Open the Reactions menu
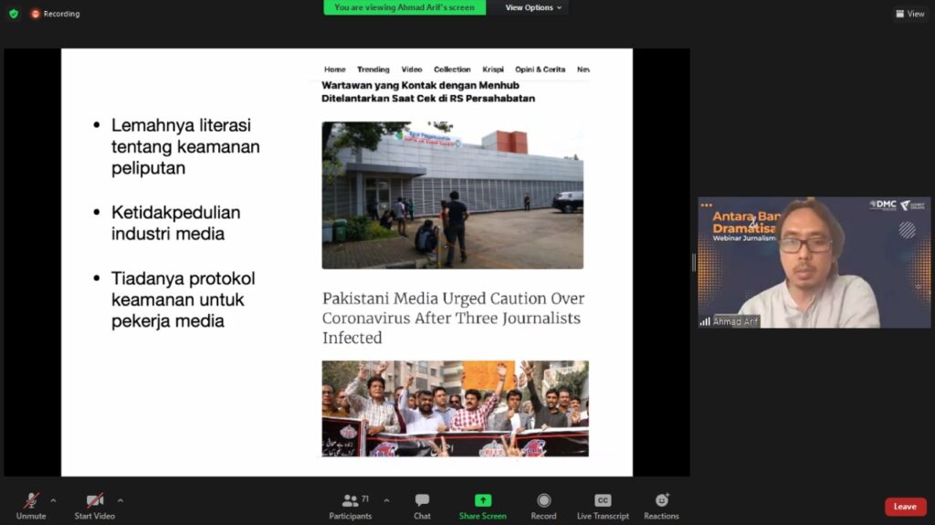Screen dimensions: 935x525 [661, 506]
